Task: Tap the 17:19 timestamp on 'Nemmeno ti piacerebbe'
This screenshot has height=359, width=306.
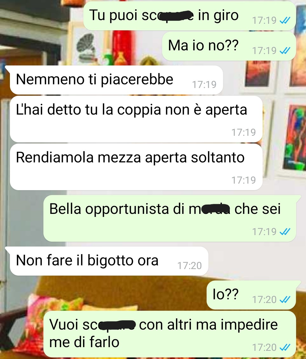Action: point(204,85)
